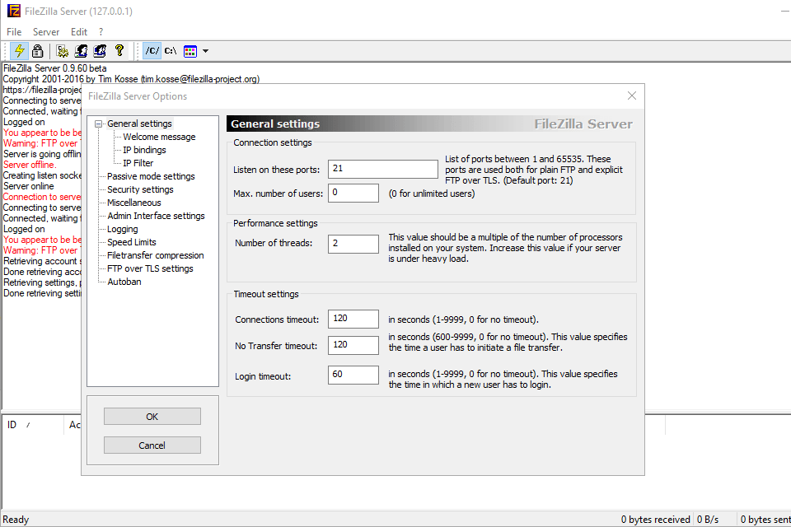791x527 pixels.
Task: Open Autoban settings page
Action: [x=124, y=282]
